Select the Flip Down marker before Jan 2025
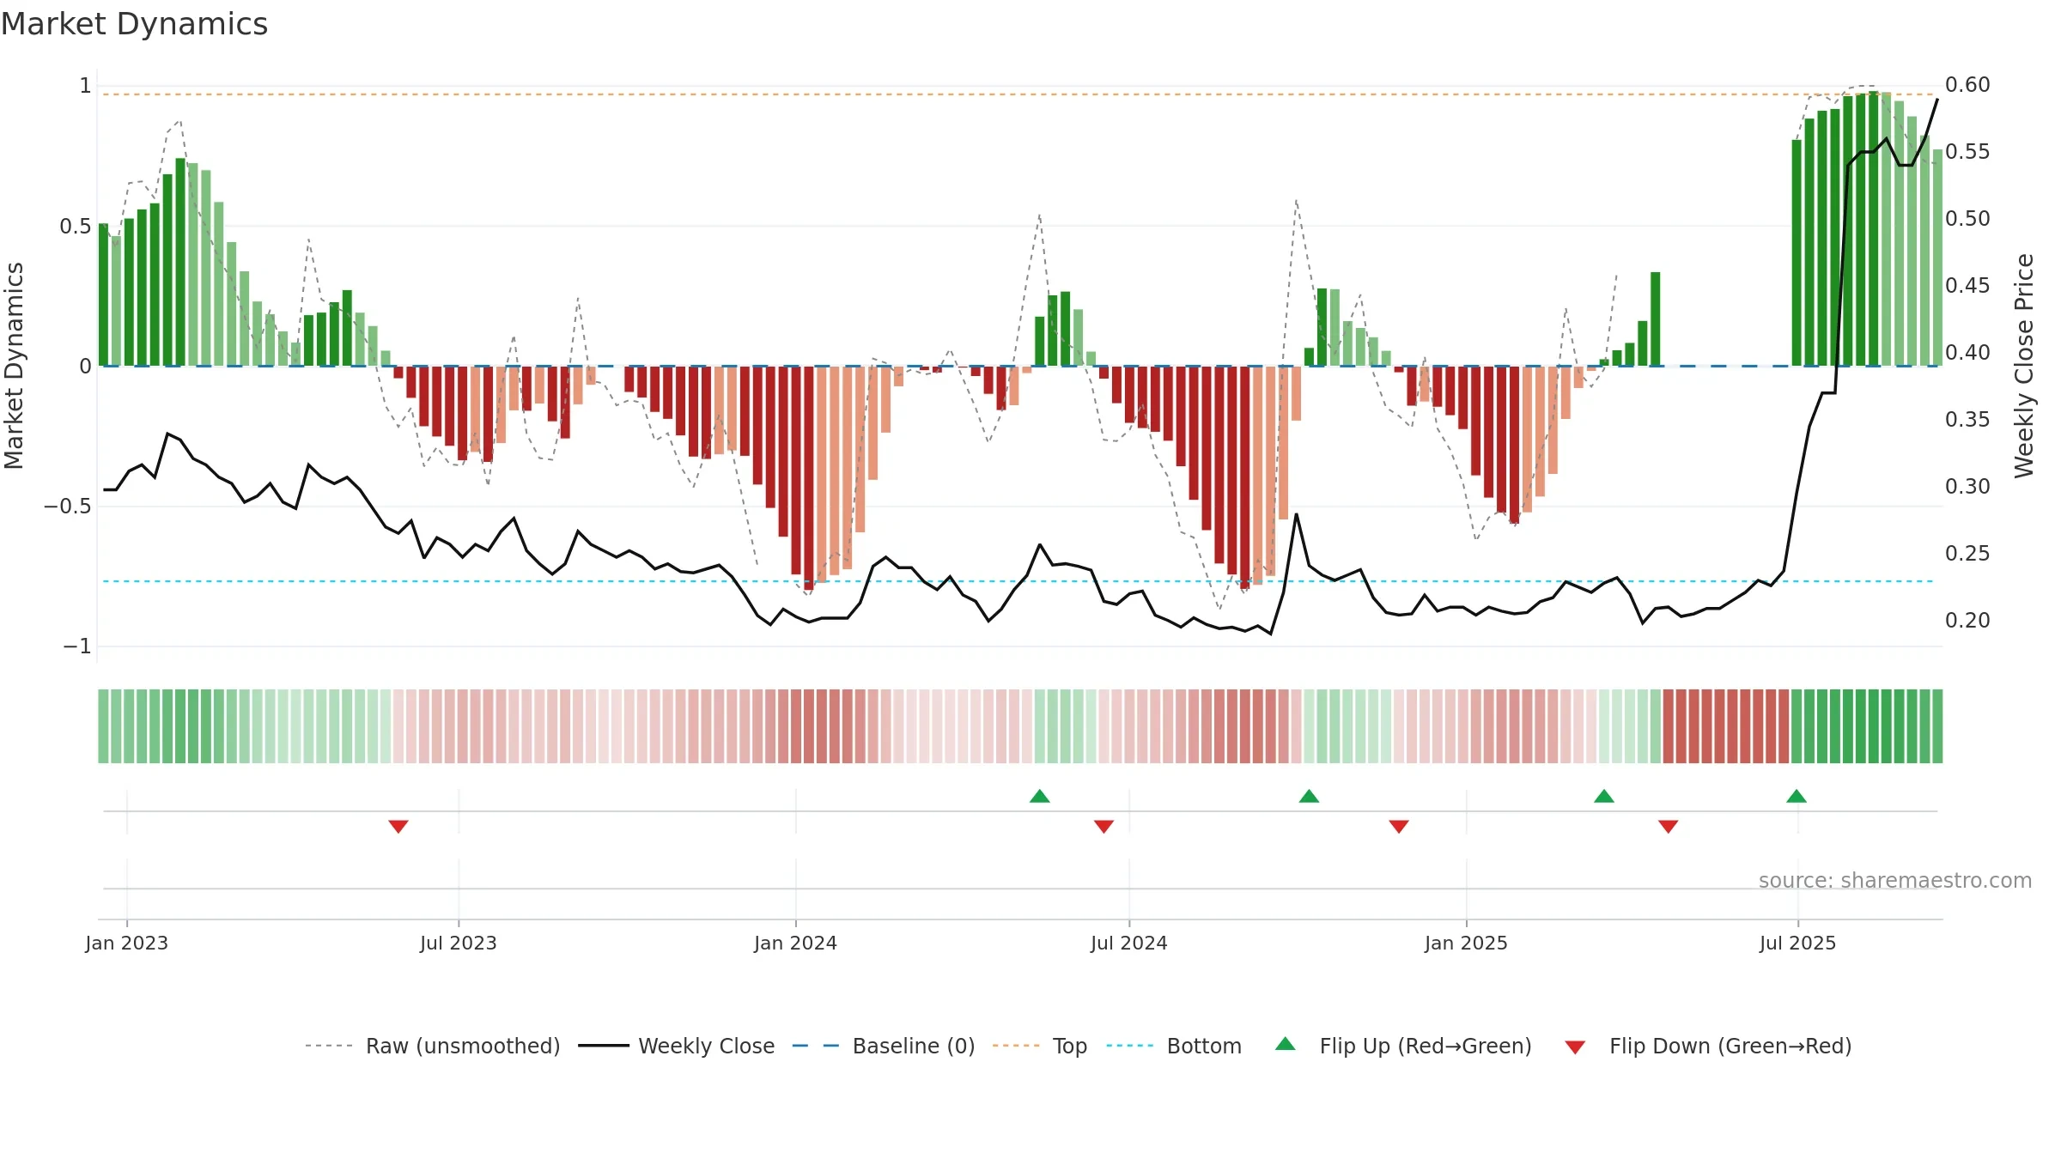The image size is (2061, 1159). (x=1399, y=826)
